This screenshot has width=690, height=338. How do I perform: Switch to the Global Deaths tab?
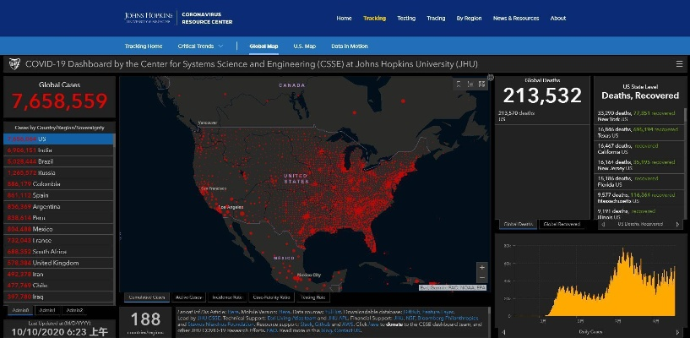pos(518,225)
